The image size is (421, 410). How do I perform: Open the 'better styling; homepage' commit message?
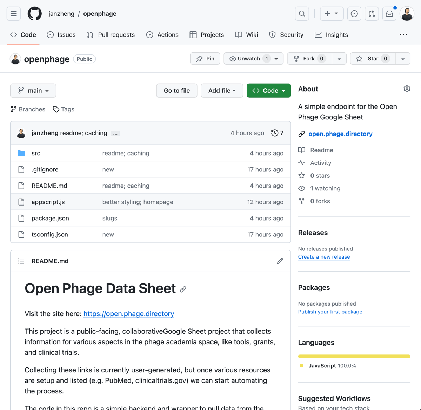tap(138, 202)
